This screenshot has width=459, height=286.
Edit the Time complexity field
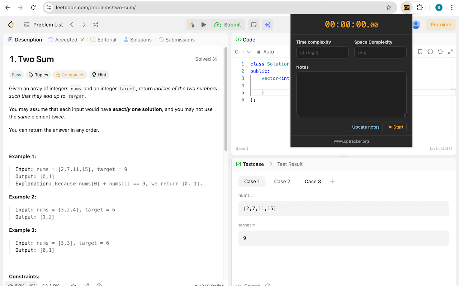(322, 52)
